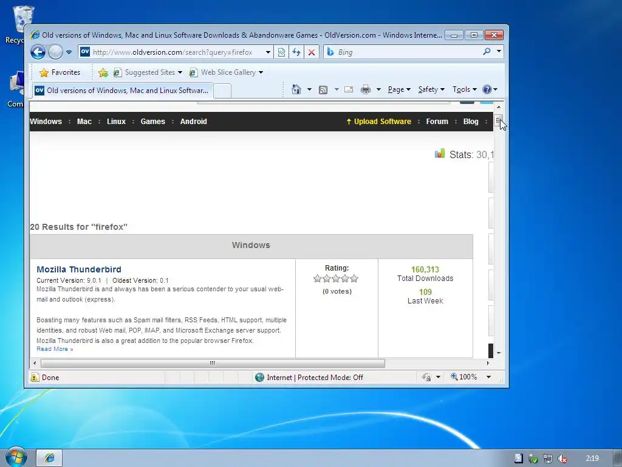Viewport: 622px width, 467px height.
Task: Click the greyed Forward navigation button
Action: tap(55, 52)
